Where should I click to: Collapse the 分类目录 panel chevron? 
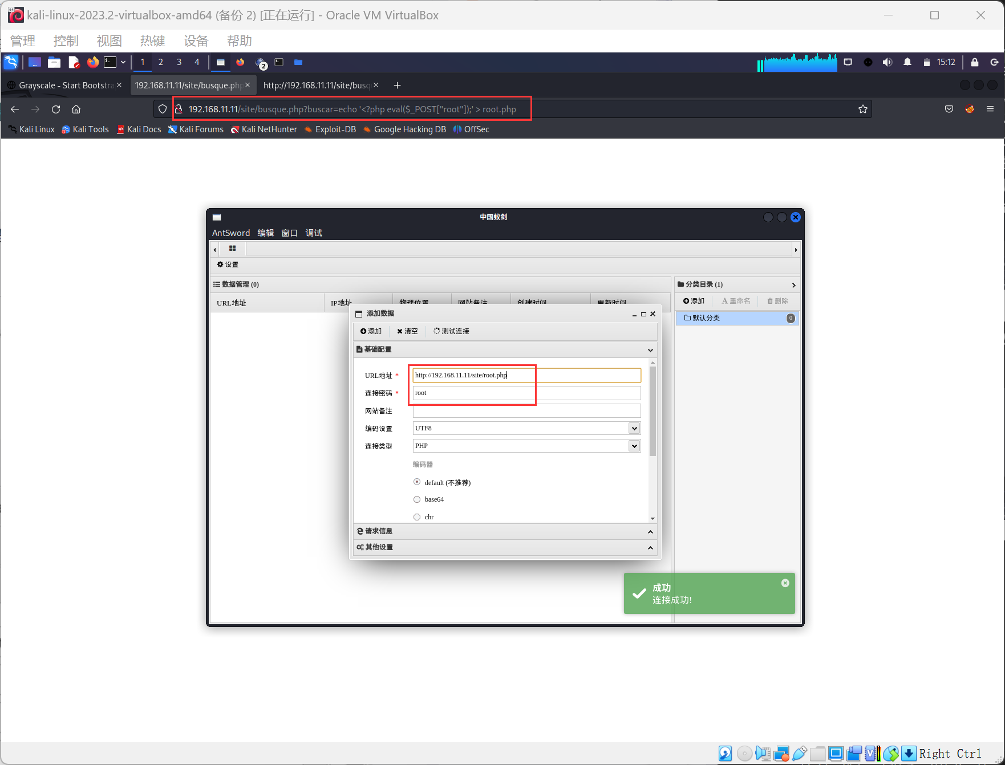coord(793,285)
